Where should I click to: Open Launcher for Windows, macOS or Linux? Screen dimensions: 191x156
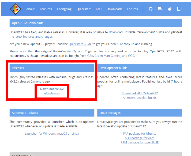pos(52,134)
